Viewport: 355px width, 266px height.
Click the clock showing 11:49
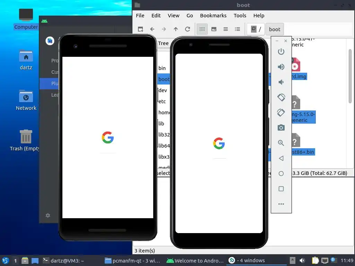click(x=347, y=260)
